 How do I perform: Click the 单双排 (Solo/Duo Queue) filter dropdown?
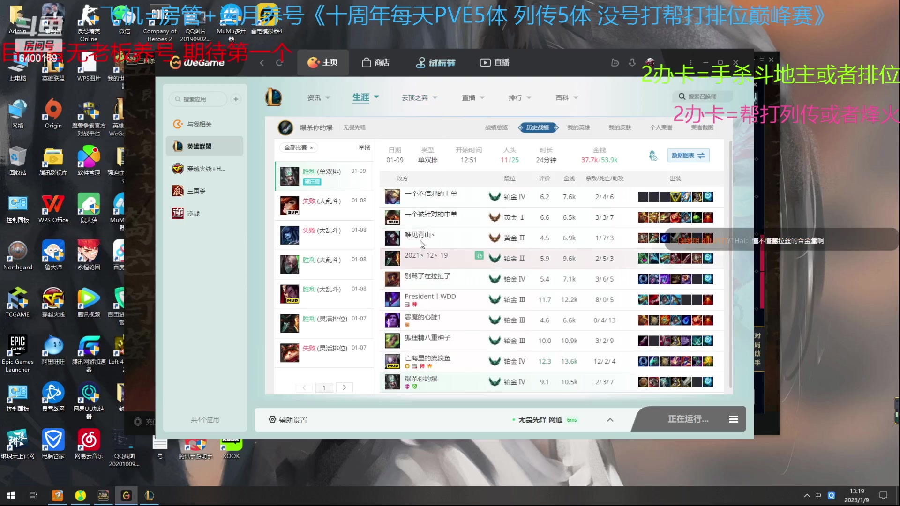[428, 159]
